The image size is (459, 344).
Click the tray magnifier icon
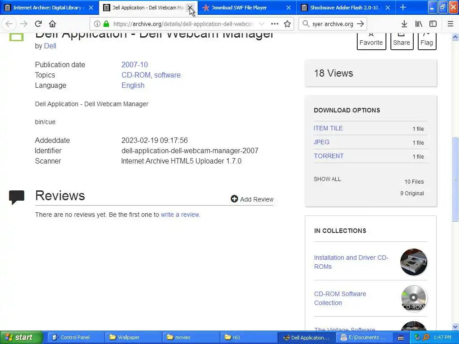426,337
